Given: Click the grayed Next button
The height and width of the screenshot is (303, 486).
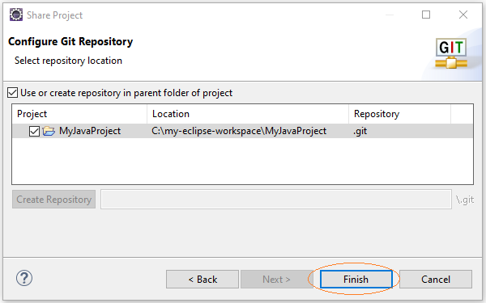Looking at the screenshot, I should click(x=276, y=280).
